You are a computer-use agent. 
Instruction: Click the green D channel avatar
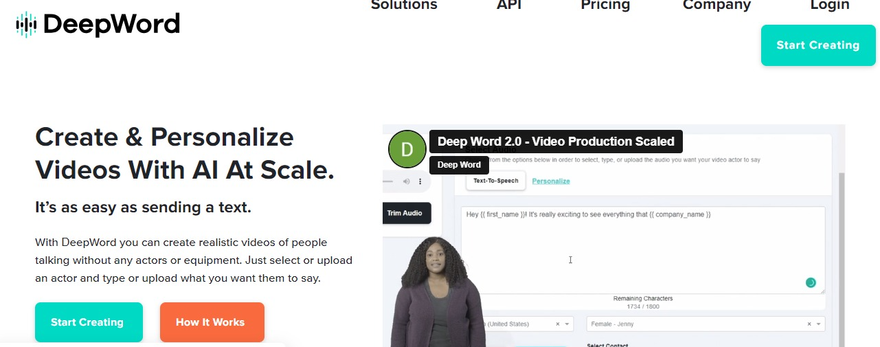(407, 149)
